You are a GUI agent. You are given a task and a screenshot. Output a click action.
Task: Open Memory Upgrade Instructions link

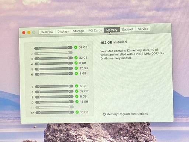coord(127,114)
